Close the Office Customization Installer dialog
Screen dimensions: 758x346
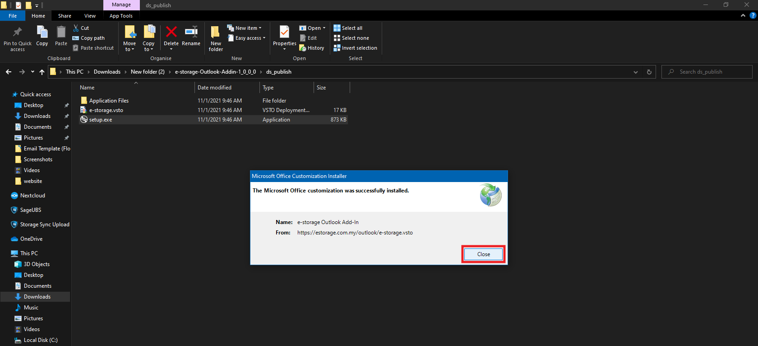tap(483, 254)
